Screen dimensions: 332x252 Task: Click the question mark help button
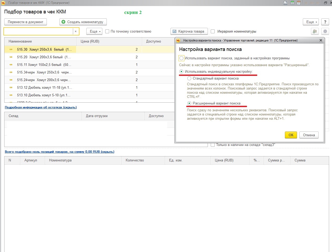click(x=325, y=22)
